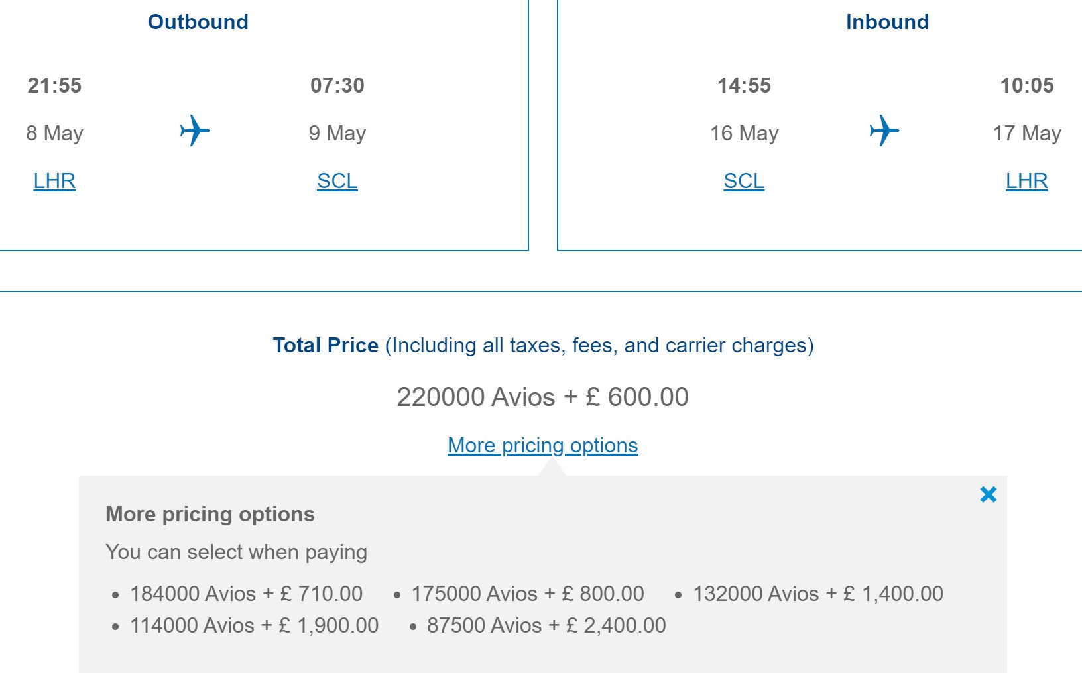Viewport: 1082px width, 685px height.
Task: Click the outbound LHR airport link
Action: tap(54, 181)
